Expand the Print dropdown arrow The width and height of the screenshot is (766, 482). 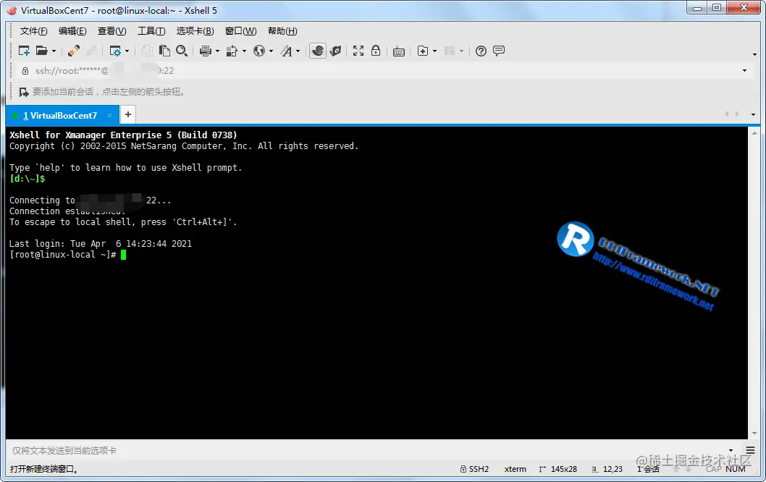pyautogui.click(x=217, y=51)
